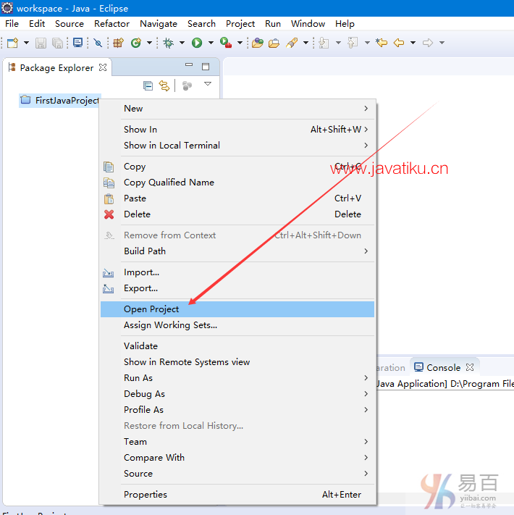Open the File menu
This screenshot has height=515, width=514.
point(12,24)
